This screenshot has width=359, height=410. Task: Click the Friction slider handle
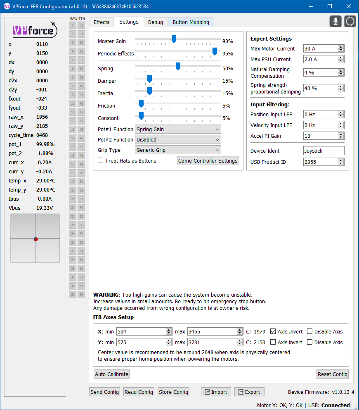(x=141, y=103)
